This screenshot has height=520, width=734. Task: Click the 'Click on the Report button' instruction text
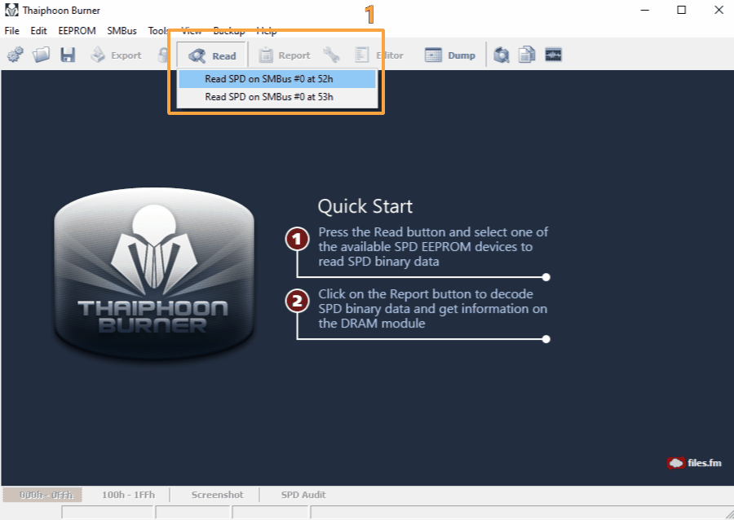pos(432,309)
